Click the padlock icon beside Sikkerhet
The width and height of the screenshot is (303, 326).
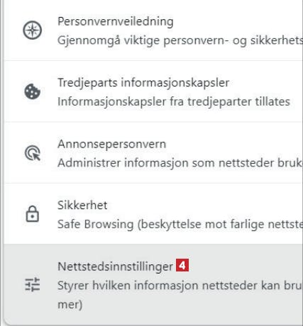click(33, 214)
